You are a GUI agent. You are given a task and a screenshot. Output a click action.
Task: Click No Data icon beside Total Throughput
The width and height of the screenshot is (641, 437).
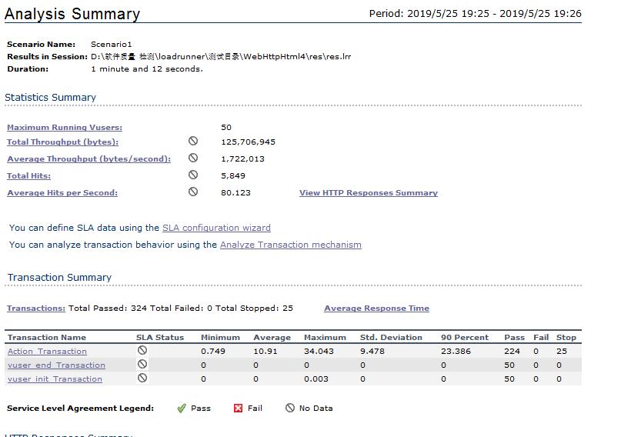pos(193,142)
